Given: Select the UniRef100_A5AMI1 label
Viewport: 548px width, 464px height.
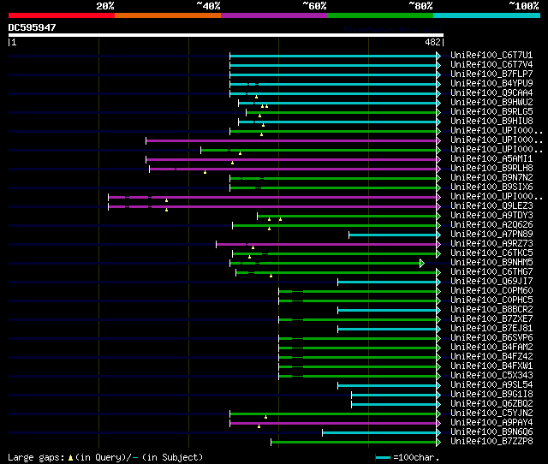Looking at the screenshot, I should pos(491,159).
